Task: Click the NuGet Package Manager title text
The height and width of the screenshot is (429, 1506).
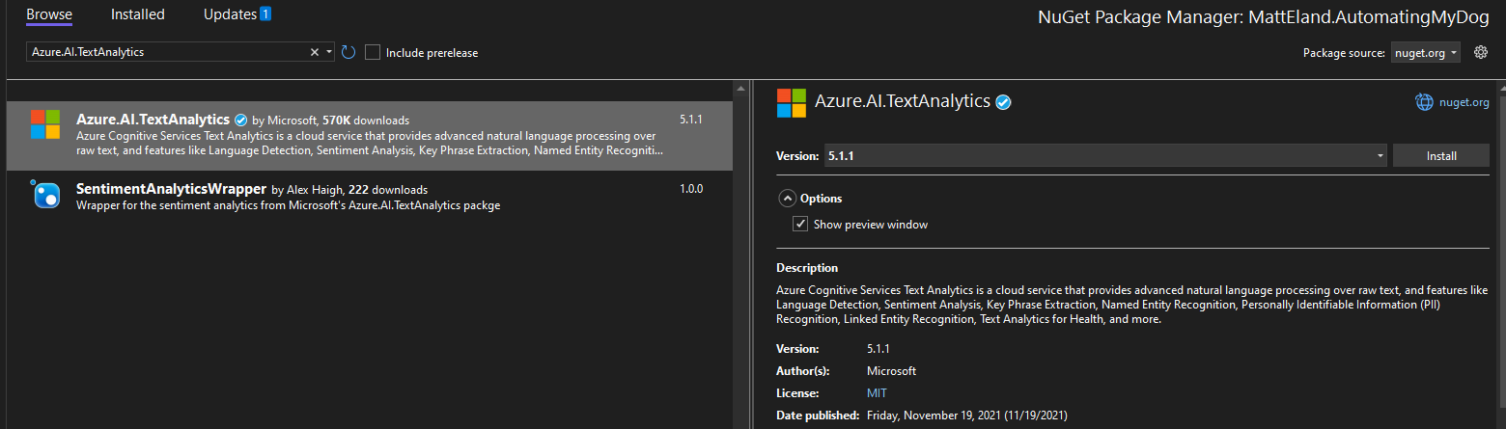Action: (x=1264, y=17)
